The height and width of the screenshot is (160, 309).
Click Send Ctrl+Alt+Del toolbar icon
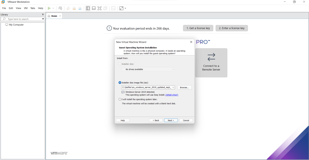60,8
